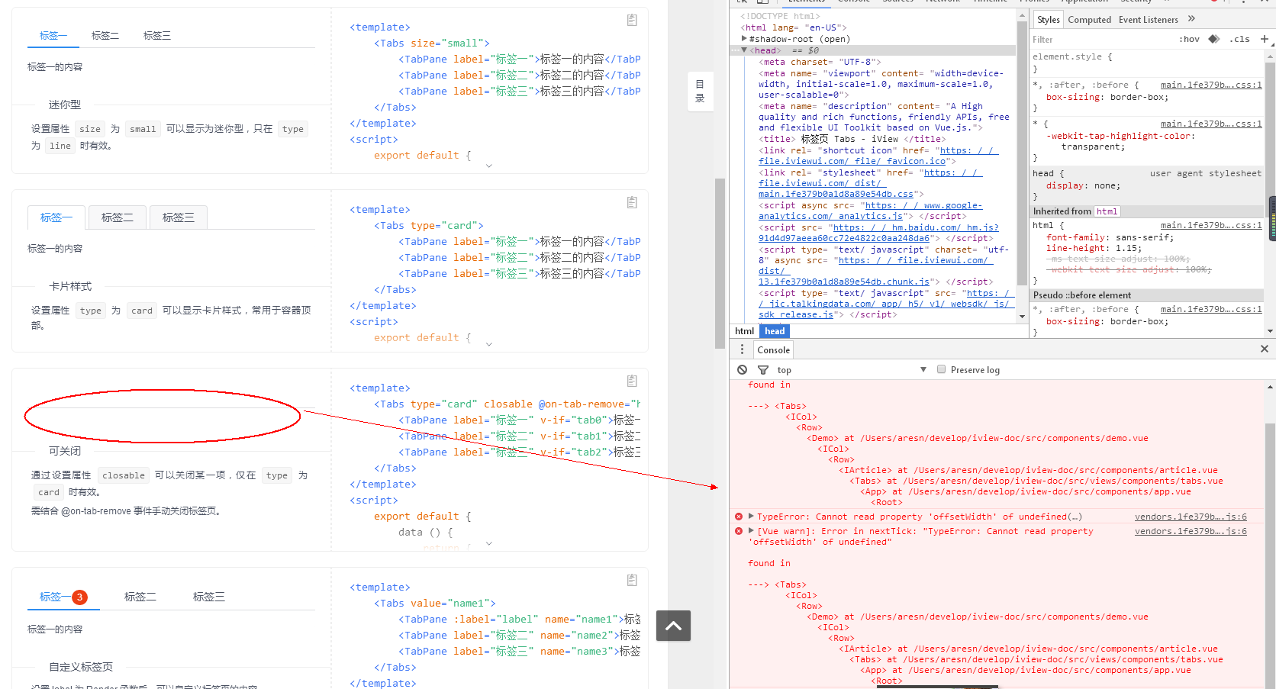Enable the Preserve log checkbox
The height and width of the screenshot is (689, 1276).
(941, 369)
